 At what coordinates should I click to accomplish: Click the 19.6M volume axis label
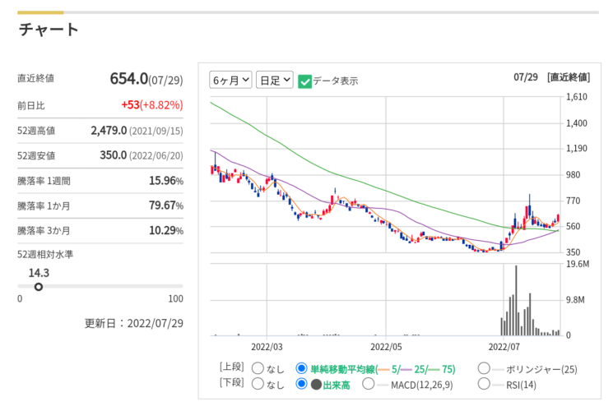(578, 264)
